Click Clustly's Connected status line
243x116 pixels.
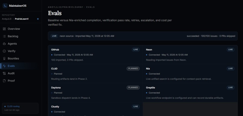(58, 112)
